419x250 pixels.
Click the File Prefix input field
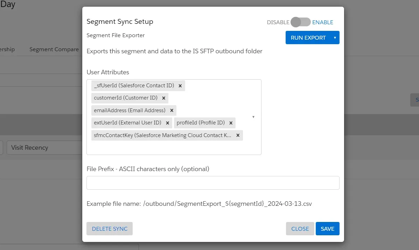click(213, 183)
